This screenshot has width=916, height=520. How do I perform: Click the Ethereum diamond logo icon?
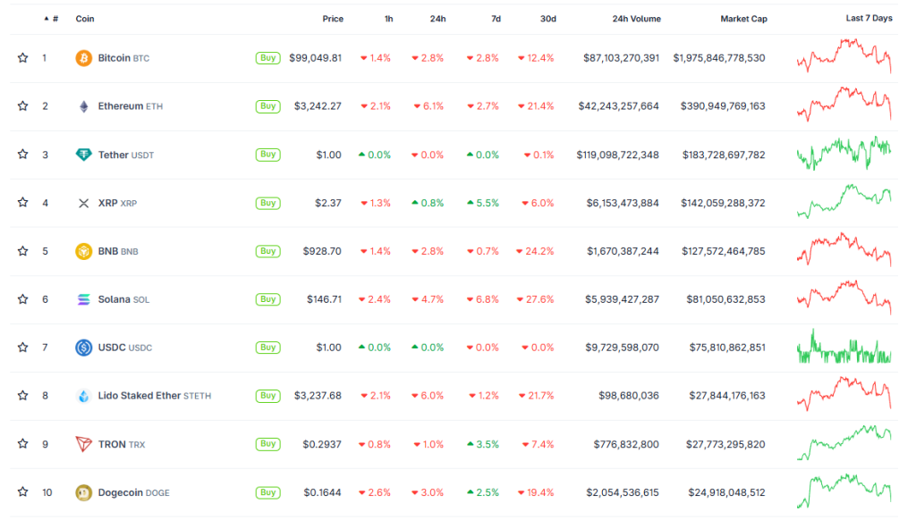(83, 106)
